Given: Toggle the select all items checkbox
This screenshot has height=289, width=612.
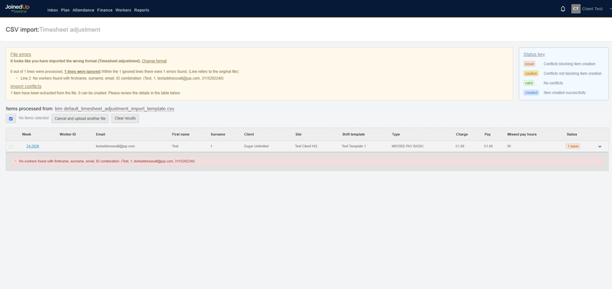Looking at the screenshot, I should (11, 118).
